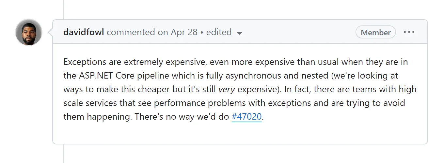
Task: Click the Member badge label
Action: (x=375, y=32)
